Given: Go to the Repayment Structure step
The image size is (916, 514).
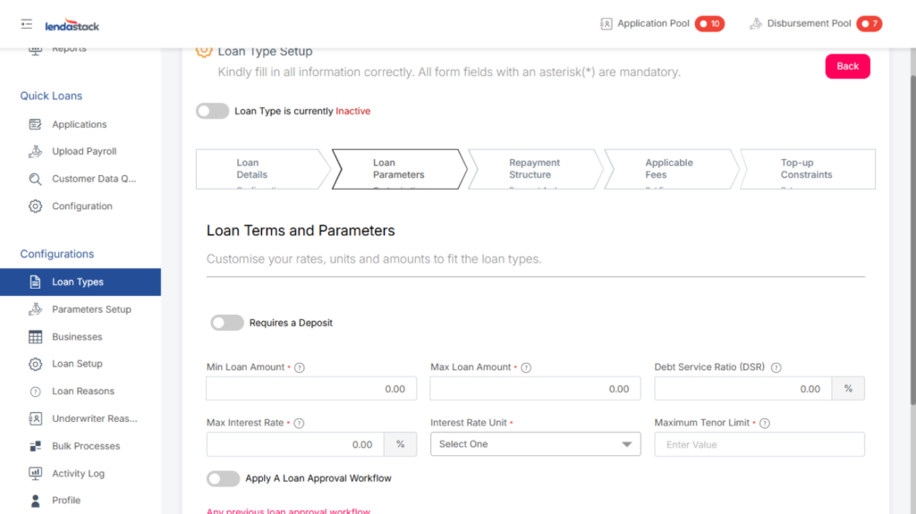Looking at the screenshot, I should (535, 169).
